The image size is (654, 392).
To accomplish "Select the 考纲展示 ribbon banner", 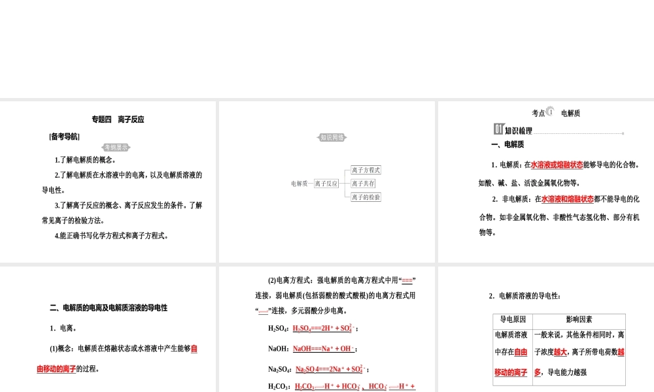I will tap(116, 147).
